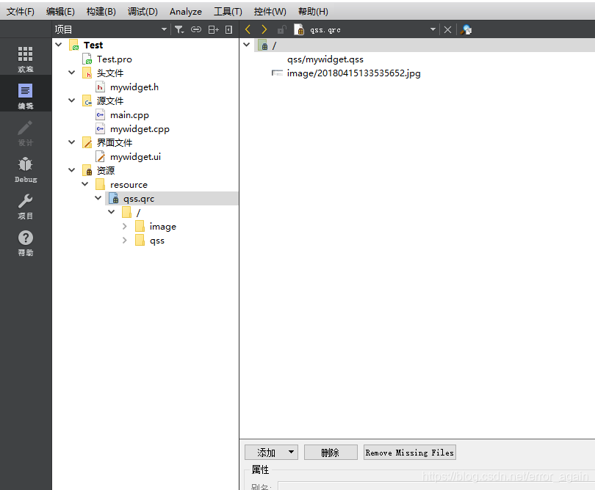Collapse the 源文件 sources folder
The height and width of the screenshot is (490, 595).
pyautogui.click(x=71, y=100)
